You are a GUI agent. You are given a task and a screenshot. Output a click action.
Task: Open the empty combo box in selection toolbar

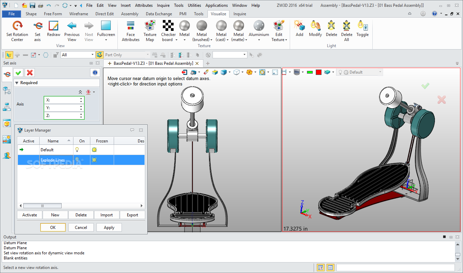pyautogui.click(x=230, y=55)
